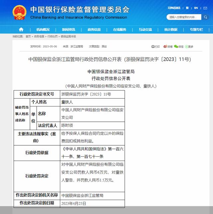Click the national emblem logo
The image size is (213, 214).
(x=20, y=13)
